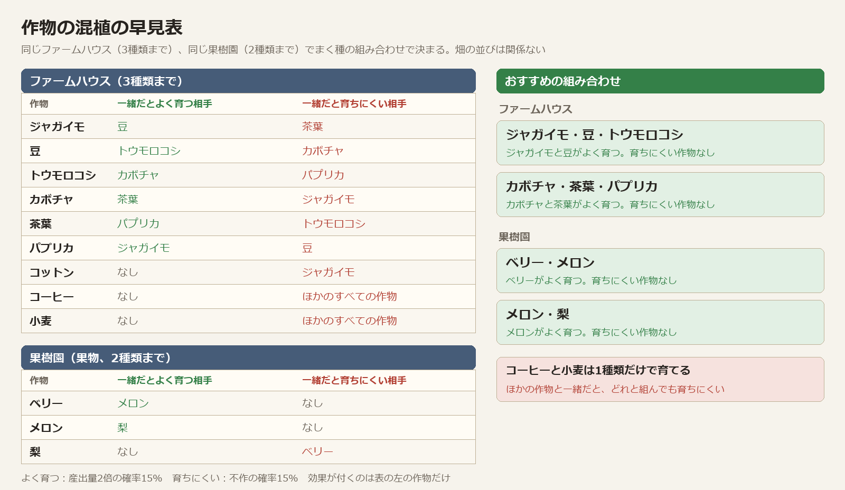
Task: Select crop name "パプリカ" in the first column
Action: [52, 248]
